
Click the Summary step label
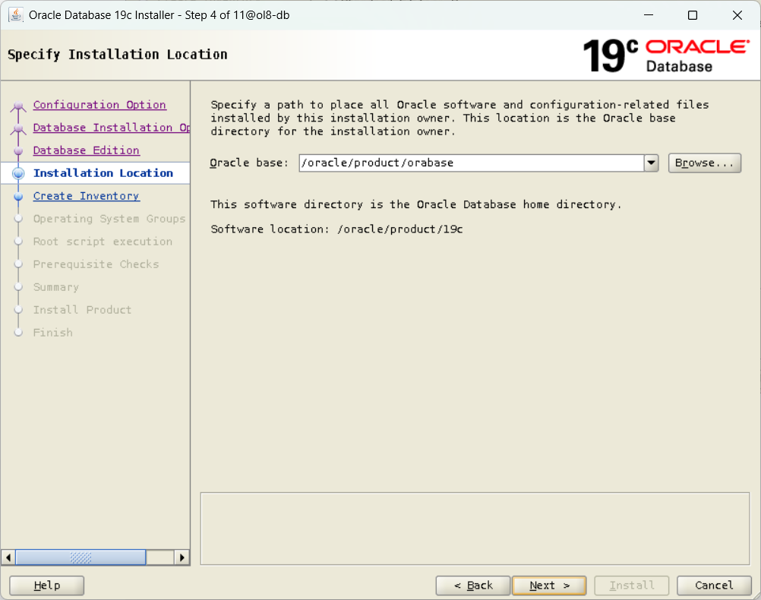[x=55, y=287]
